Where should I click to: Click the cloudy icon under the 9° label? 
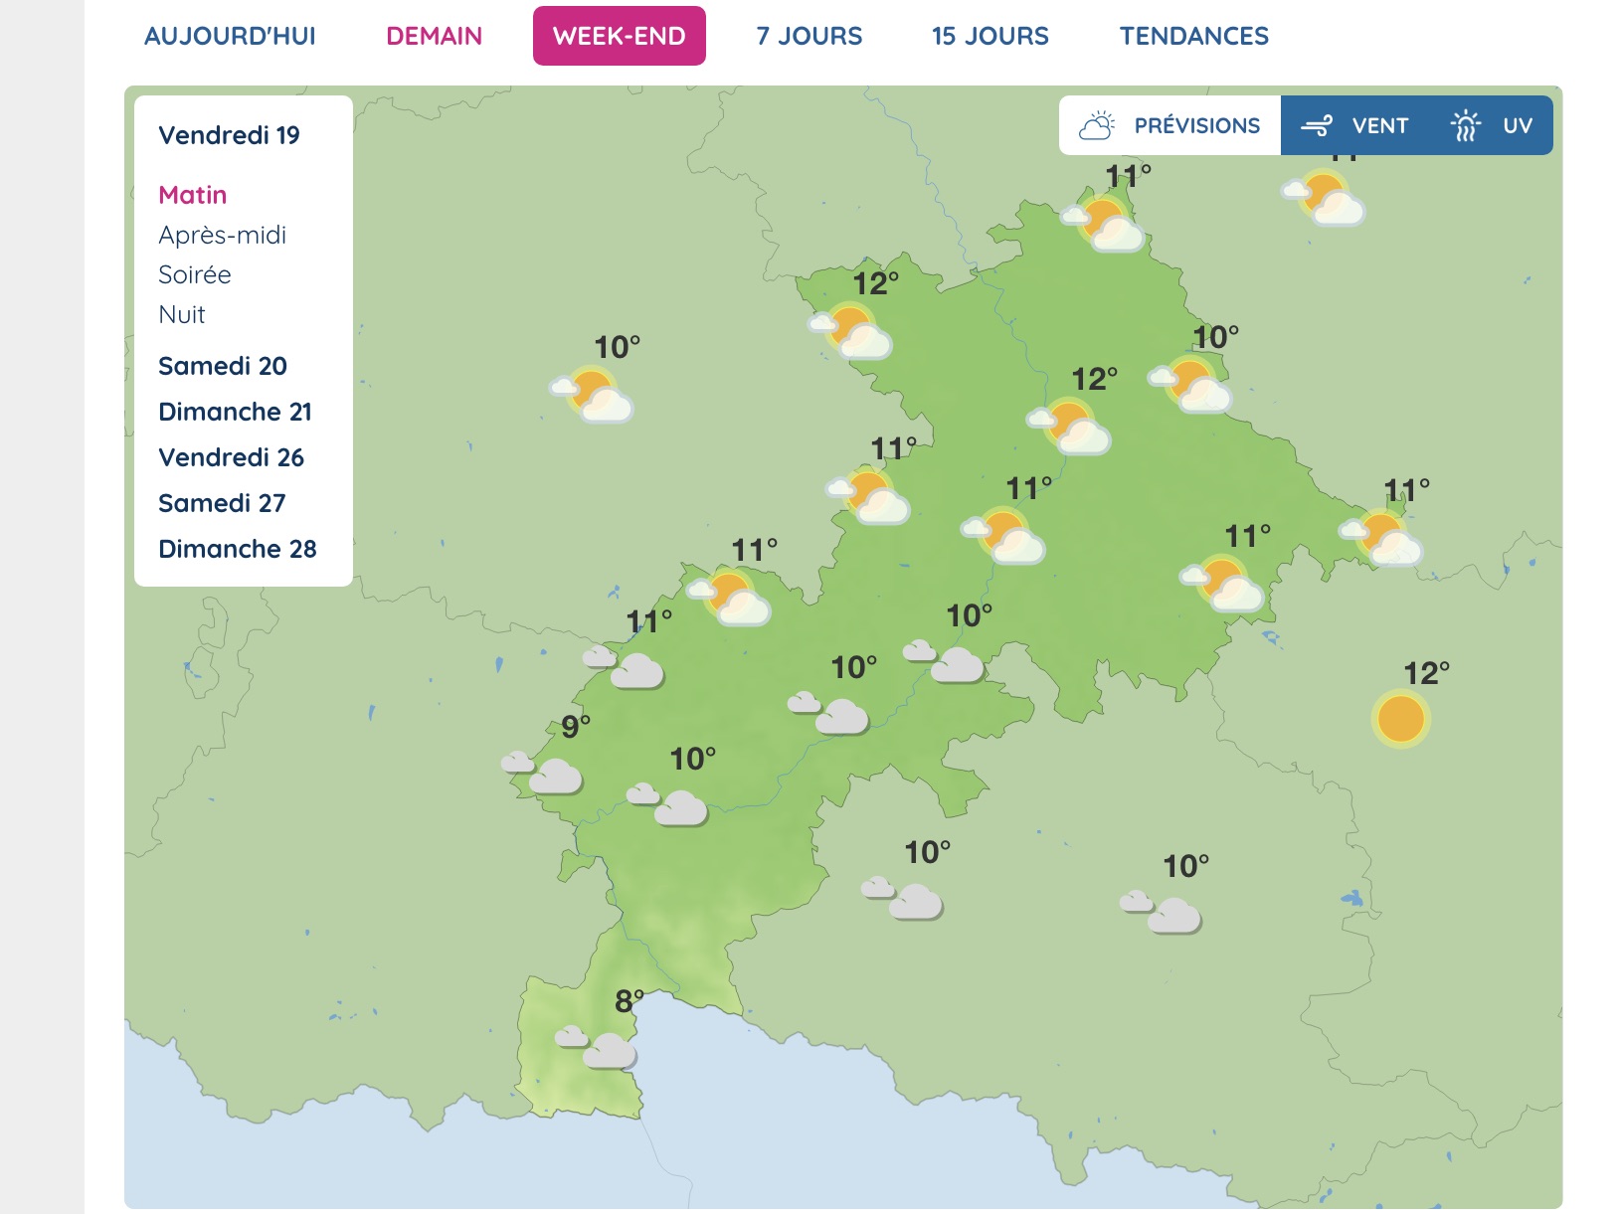(x=543, y=772)
